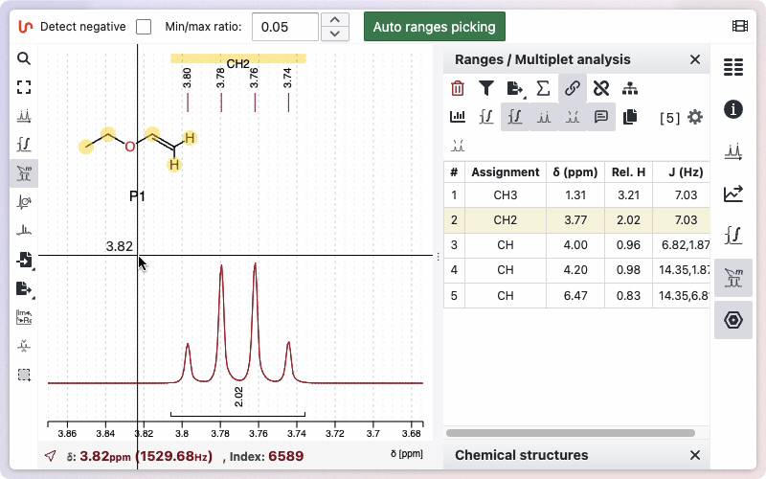Click the copy ranges to clipboard icon

pos(630,117)
